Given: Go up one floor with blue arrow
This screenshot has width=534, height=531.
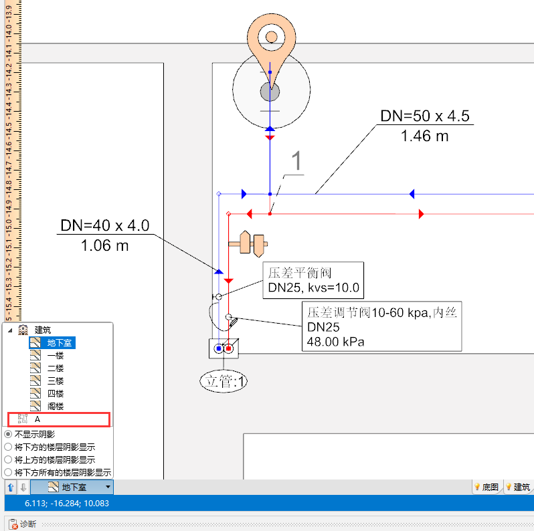Looking at the screenshot, I should (11, 488).
